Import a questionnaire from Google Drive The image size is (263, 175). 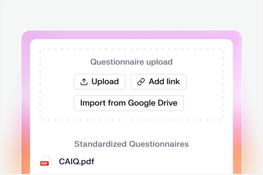tap(128, 103)
